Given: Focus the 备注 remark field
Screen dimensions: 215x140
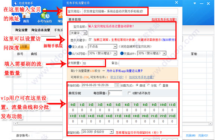Looking at the screenshot, I should 149,63.
